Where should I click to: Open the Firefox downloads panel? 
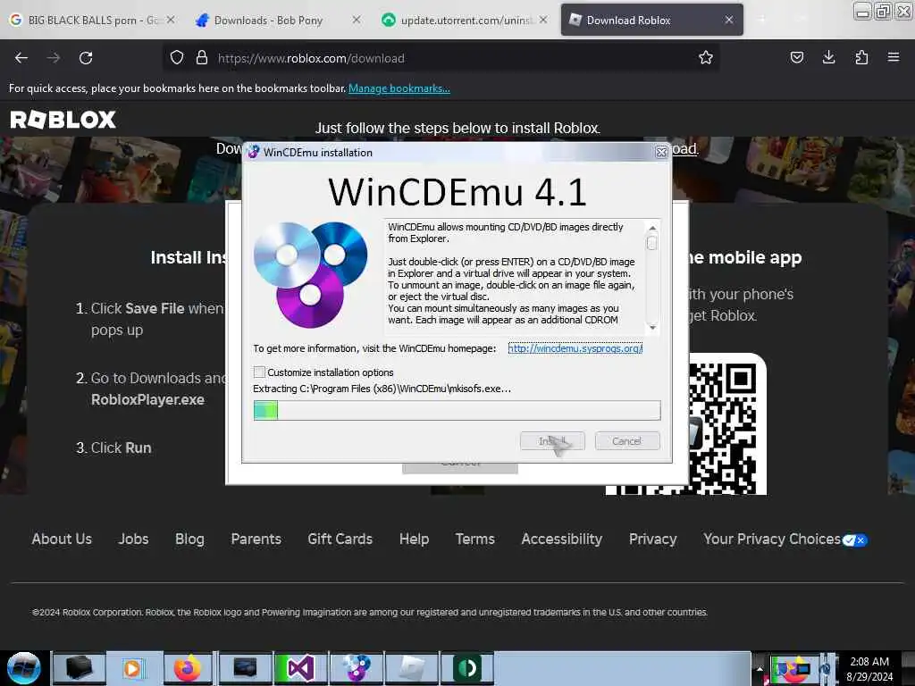[828, 58]
